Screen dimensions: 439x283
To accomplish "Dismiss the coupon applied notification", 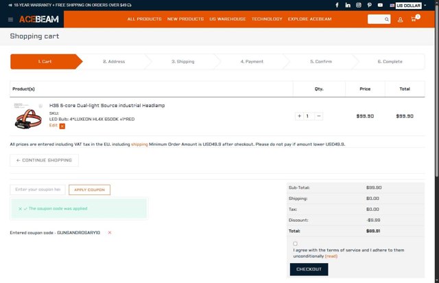I will click(x=20, y=209).
